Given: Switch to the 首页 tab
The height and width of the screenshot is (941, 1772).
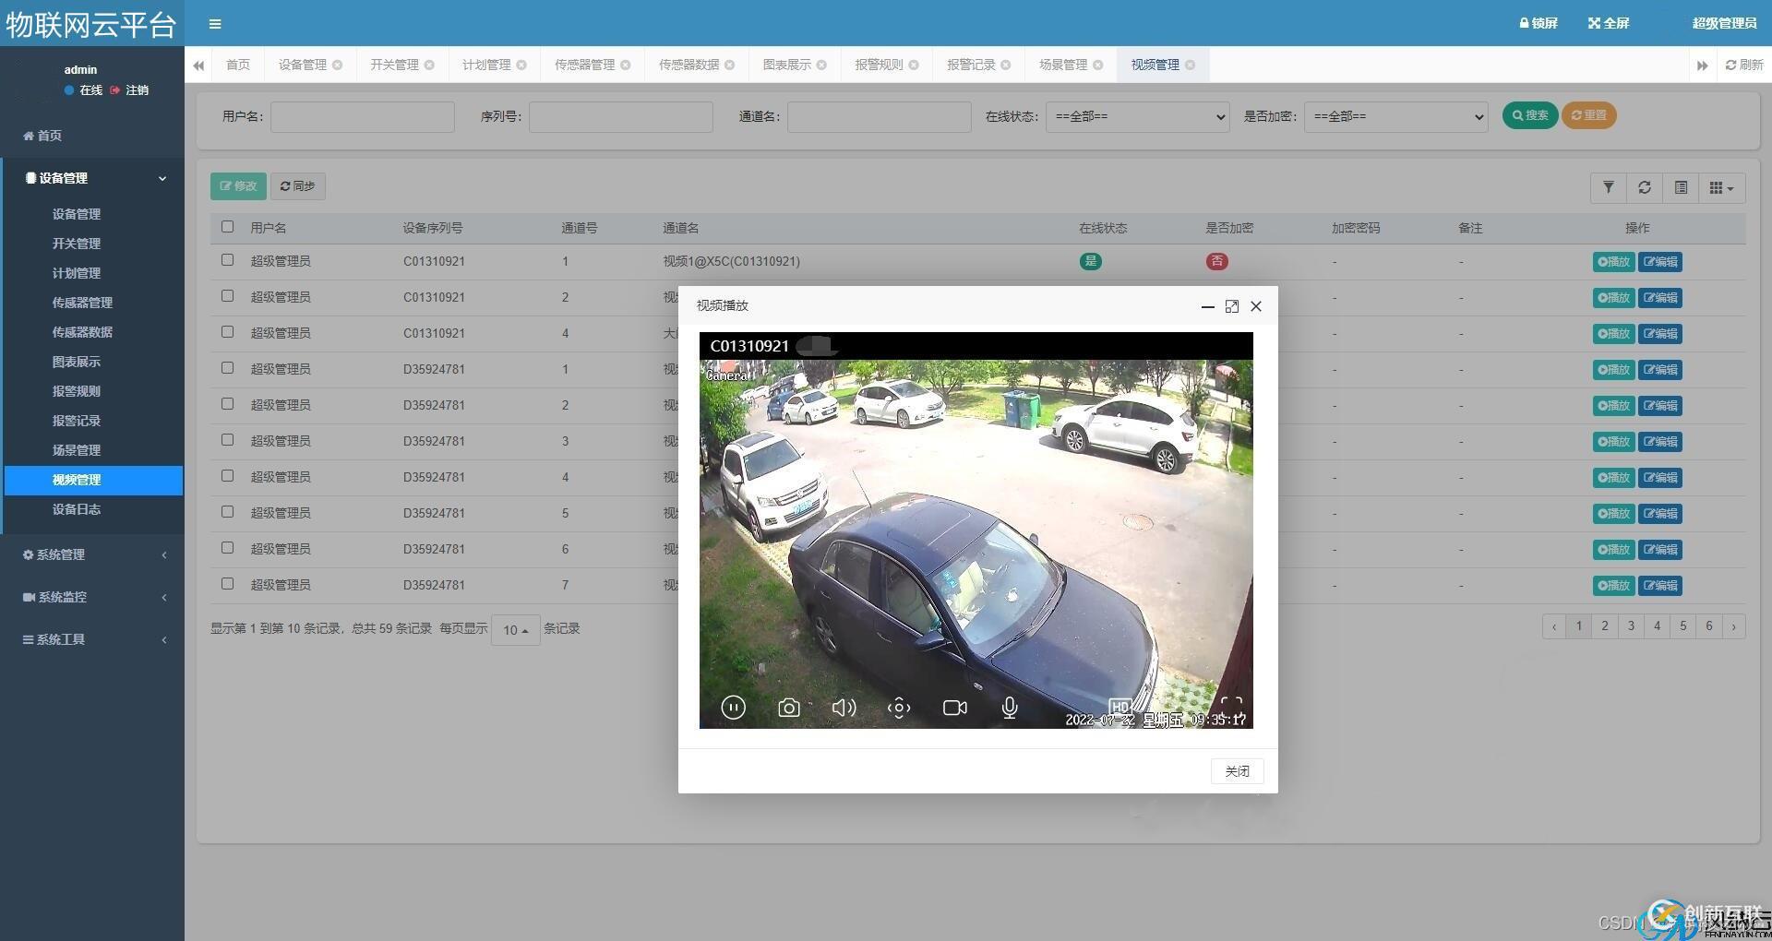Looking at the screenshot, I should click(238, 65).
